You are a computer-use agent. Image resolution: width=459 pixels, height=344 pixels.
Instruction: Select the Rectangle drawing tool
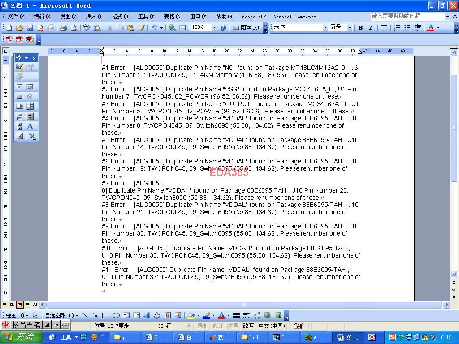coord(106,315)
